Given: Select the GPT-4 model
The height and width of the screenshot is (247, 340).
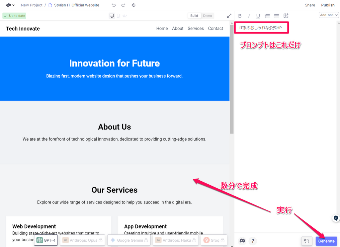Looking at the screenshot, I should pos(46,240).
